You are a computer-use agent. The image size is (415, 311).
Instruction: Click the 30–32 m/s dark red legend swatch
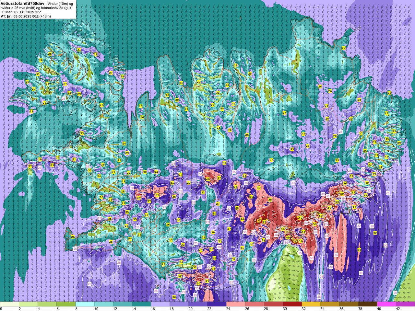pyautogui.click(x=292, y=304)
